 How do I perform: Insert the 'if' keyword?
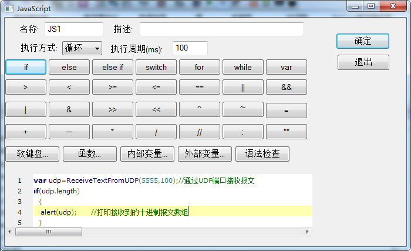click(26, 67)
